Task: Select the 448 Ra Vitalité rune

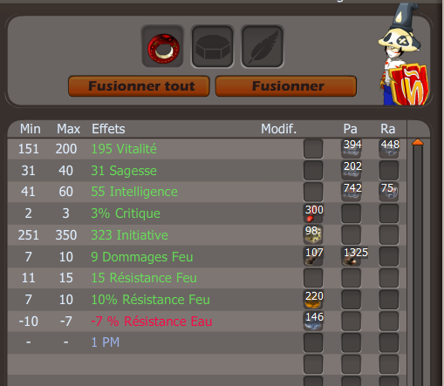Action: tap(389, 149)
